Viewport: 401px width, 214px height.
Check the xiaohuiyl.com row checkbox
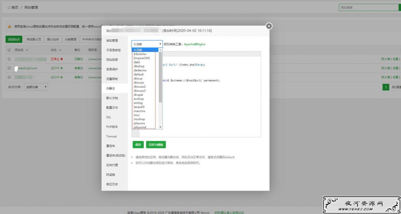tap(9, 68)
